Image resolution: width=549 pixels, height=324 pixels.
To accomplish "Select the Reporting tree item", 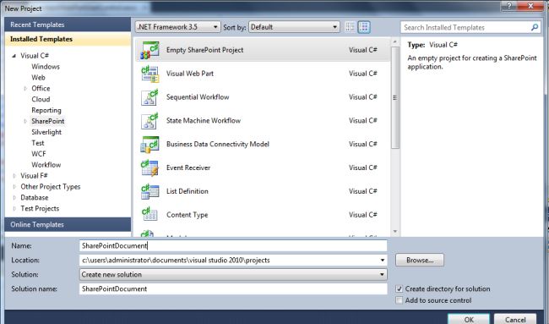I will tap(46, 111).
